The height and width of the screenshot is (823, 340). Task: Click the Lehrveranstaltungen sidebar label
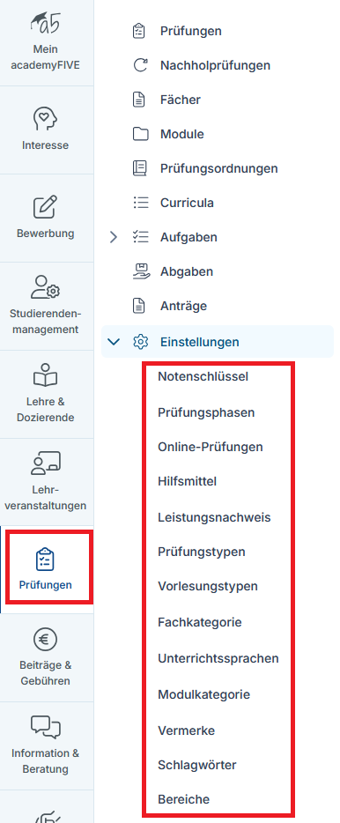[45, 498]
